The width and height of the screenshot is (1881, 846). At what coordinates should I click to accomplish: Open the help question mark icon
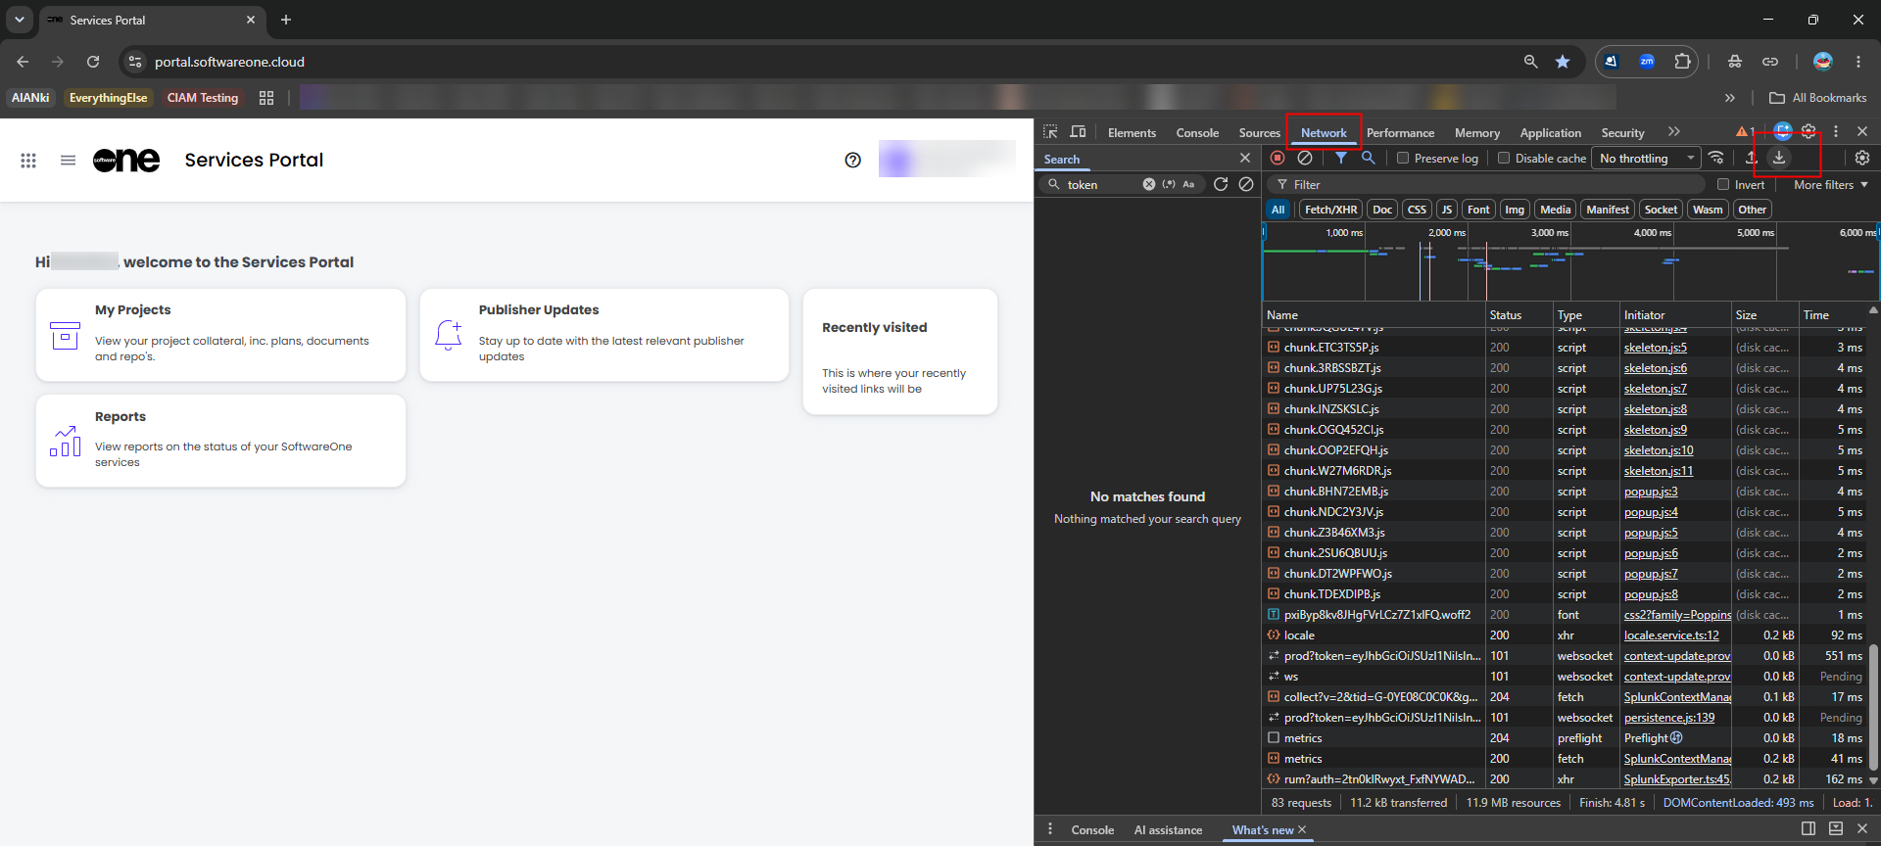pos(853,160)
